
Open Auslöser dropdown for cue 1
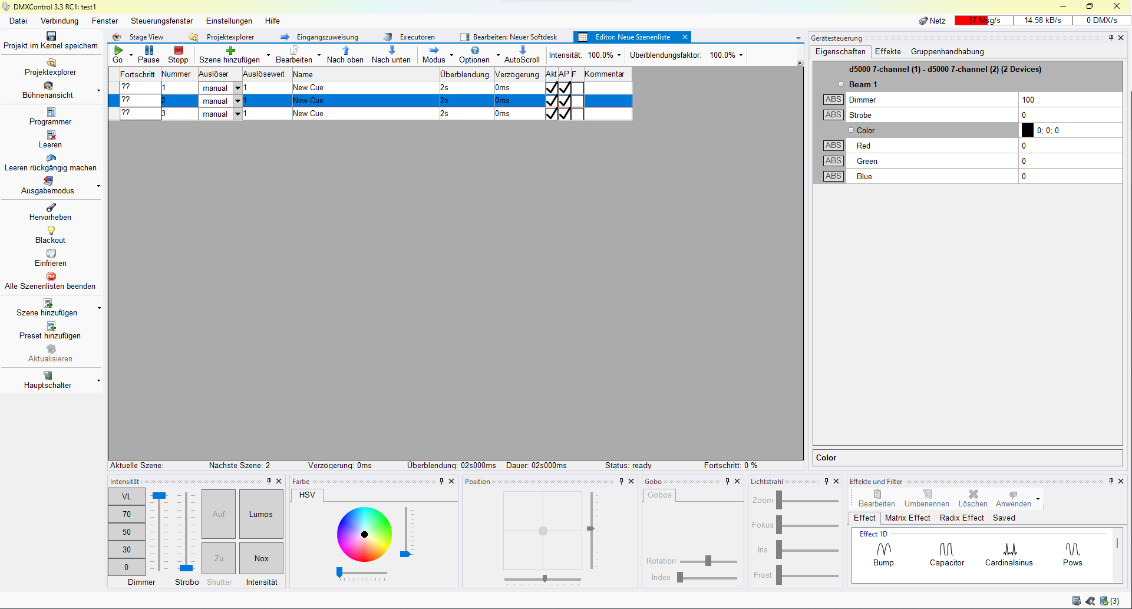(x=237, y=88)
